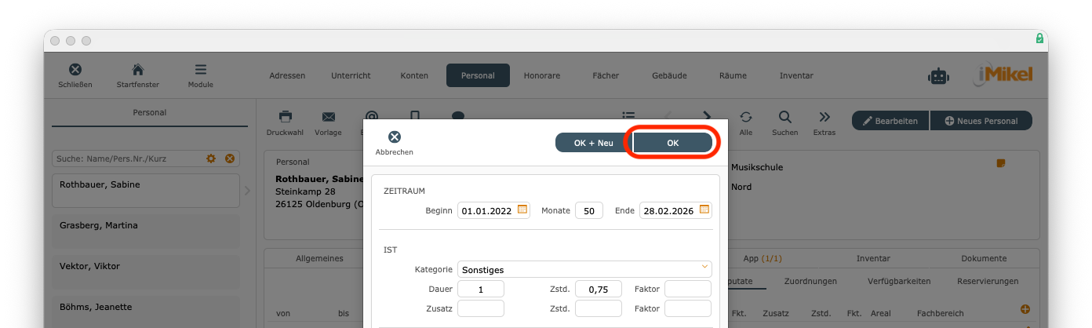This screenshot has height=328, width=1092.
Task: Click the Vorlage envelope icon
Action: tap(329, 117)
